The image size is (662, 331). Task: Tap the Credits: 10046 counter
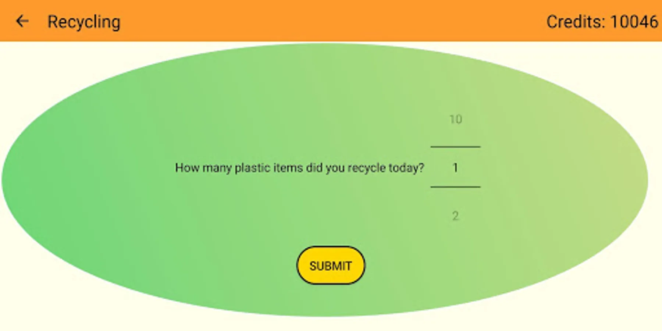coord(602,22)
